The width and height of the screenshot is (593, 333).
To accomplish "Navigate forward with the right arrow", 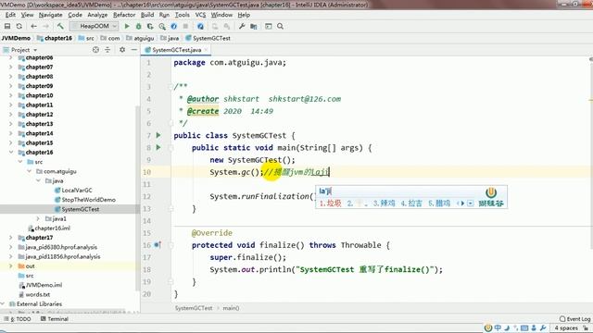I will pos(45,26).
